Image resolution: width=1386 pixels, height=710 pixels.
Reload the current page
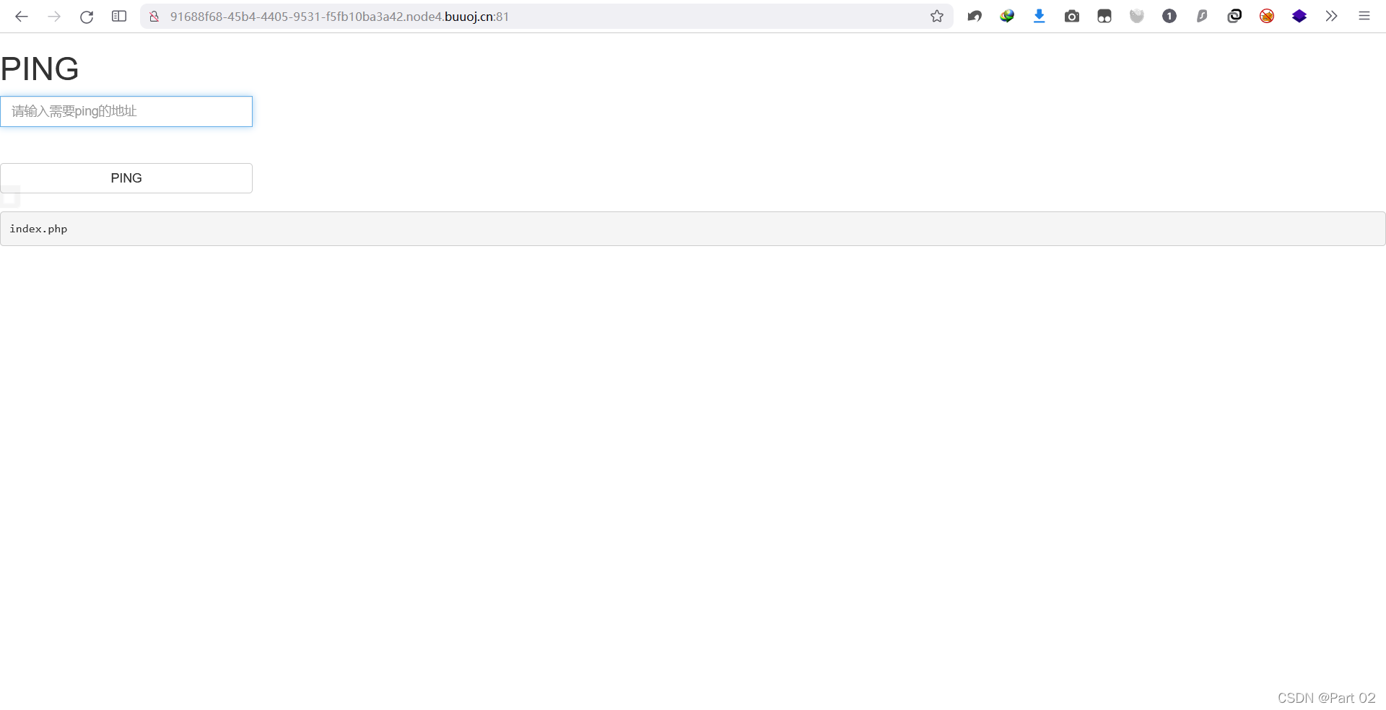click(87, 16)
